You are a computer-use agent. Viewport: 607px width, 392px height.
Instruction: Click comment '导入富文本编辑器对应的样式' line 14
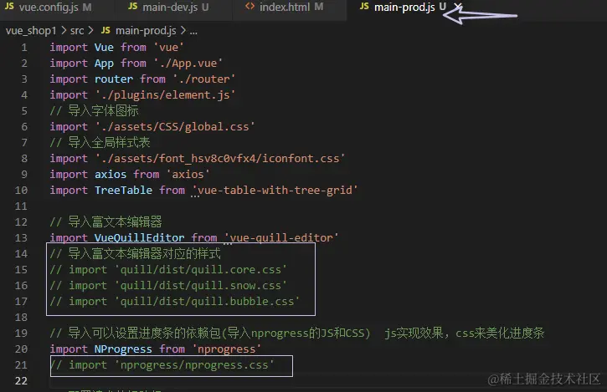click(136, 253)
